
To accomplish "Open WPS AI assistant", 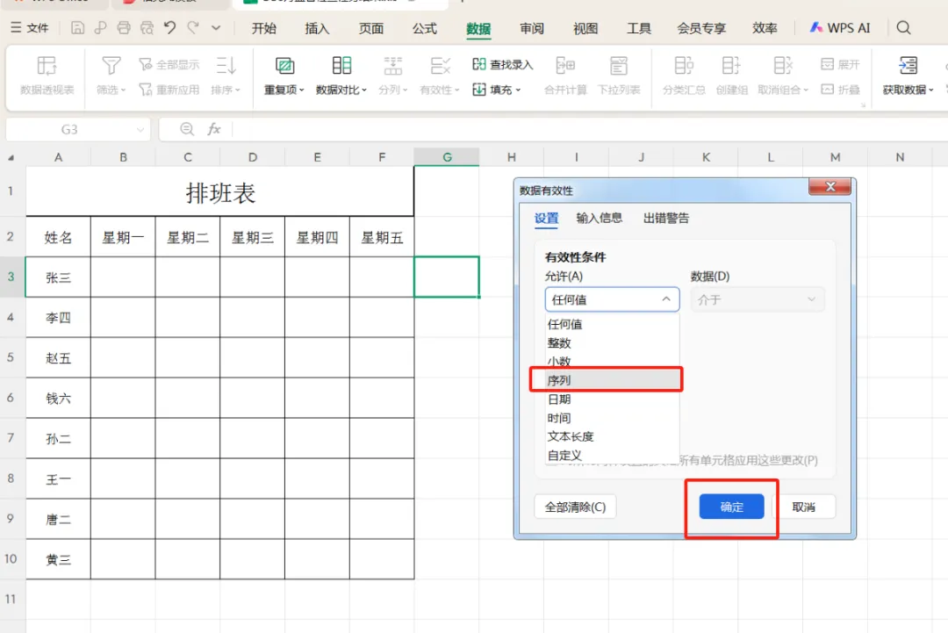I will pos(840,28).
